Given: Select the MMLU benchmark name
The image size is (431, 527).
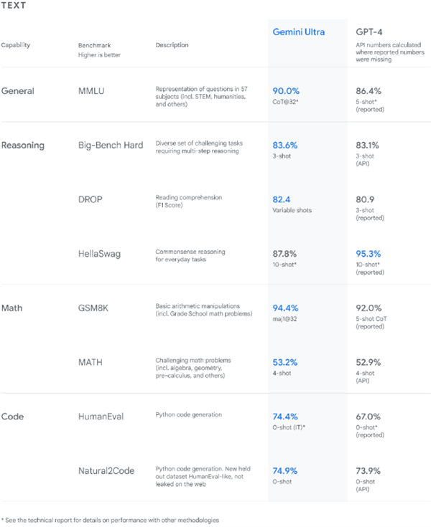Looking at the screenshot, I should coord(91,91).
